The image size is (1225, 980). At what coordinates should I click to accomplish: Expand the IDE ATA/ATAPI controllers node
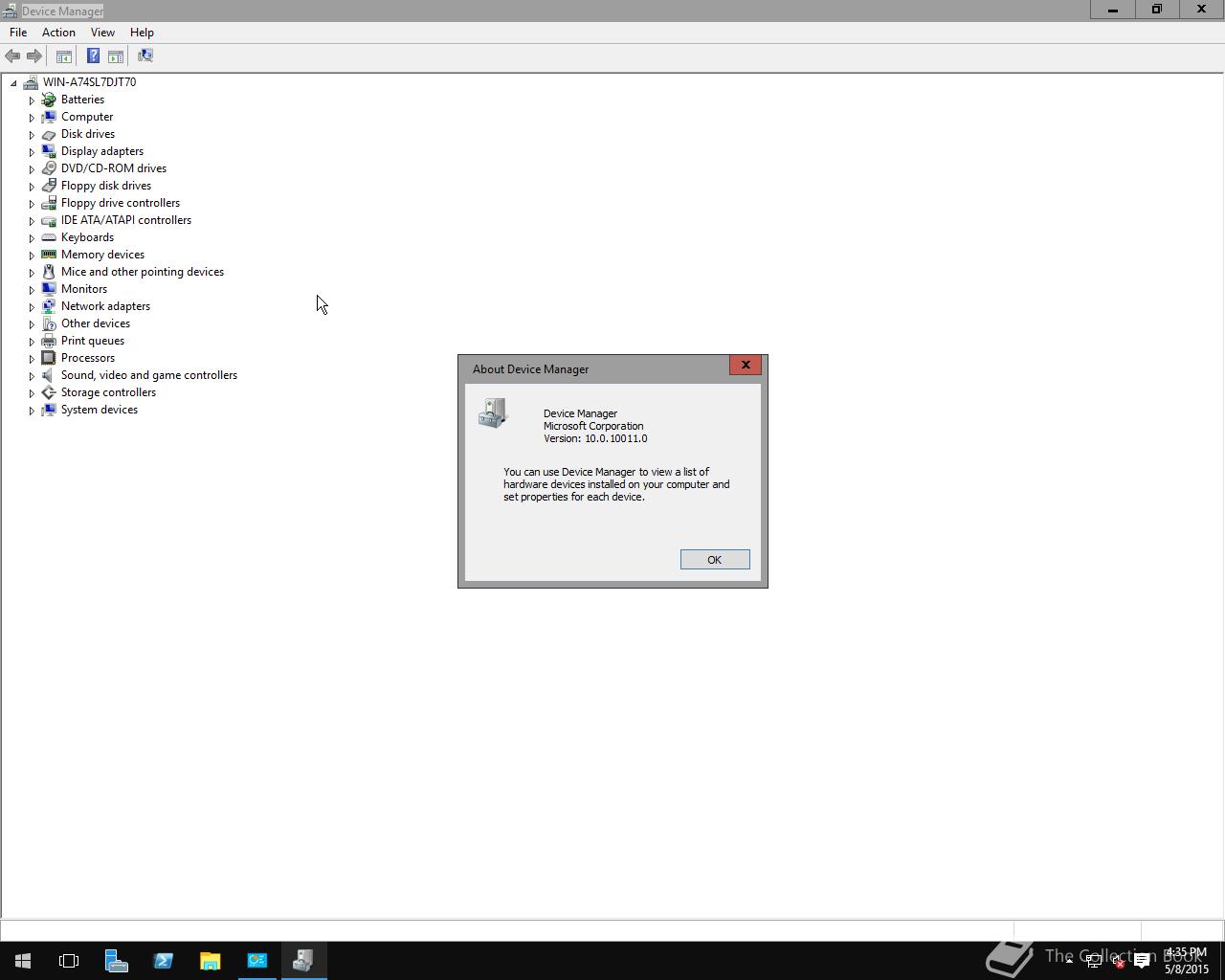click(x=32, y=221)
